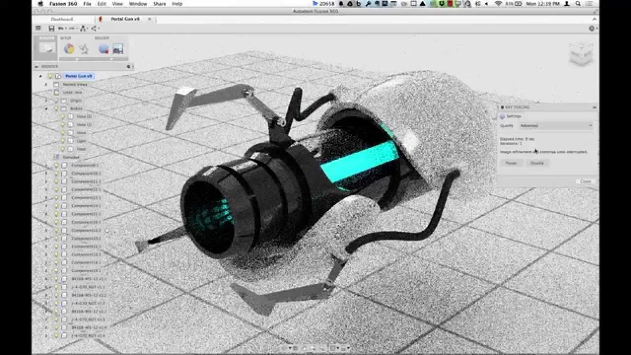Toggle Component9:1 lightbulb
The image size is (631, 355).
click(56, 165)
